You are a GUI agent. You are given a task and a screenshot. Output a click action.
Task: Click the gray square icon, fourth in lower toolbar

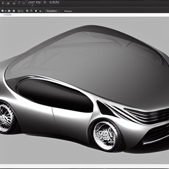[x=14, y=11]
